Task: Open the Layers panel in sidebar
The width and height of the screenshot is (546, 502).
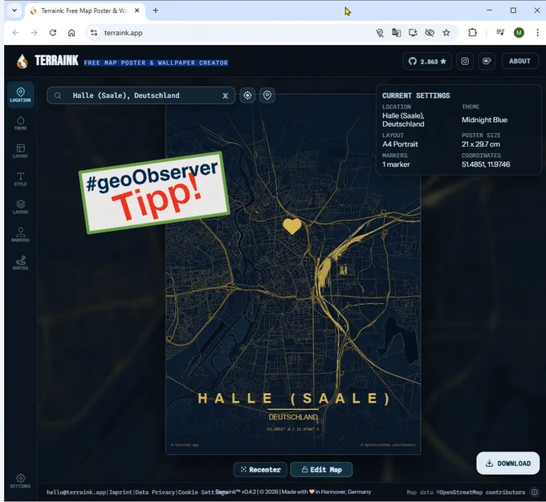Action: coord(21,207)
